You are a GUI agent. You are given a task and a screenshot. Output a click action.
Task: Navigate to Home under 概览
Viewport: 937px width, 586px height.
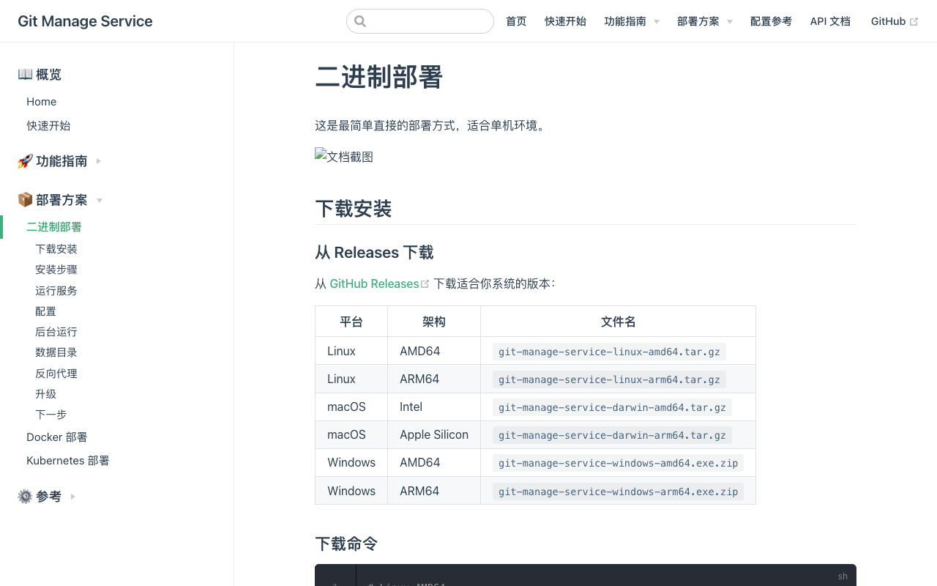[x=41, y=101]
